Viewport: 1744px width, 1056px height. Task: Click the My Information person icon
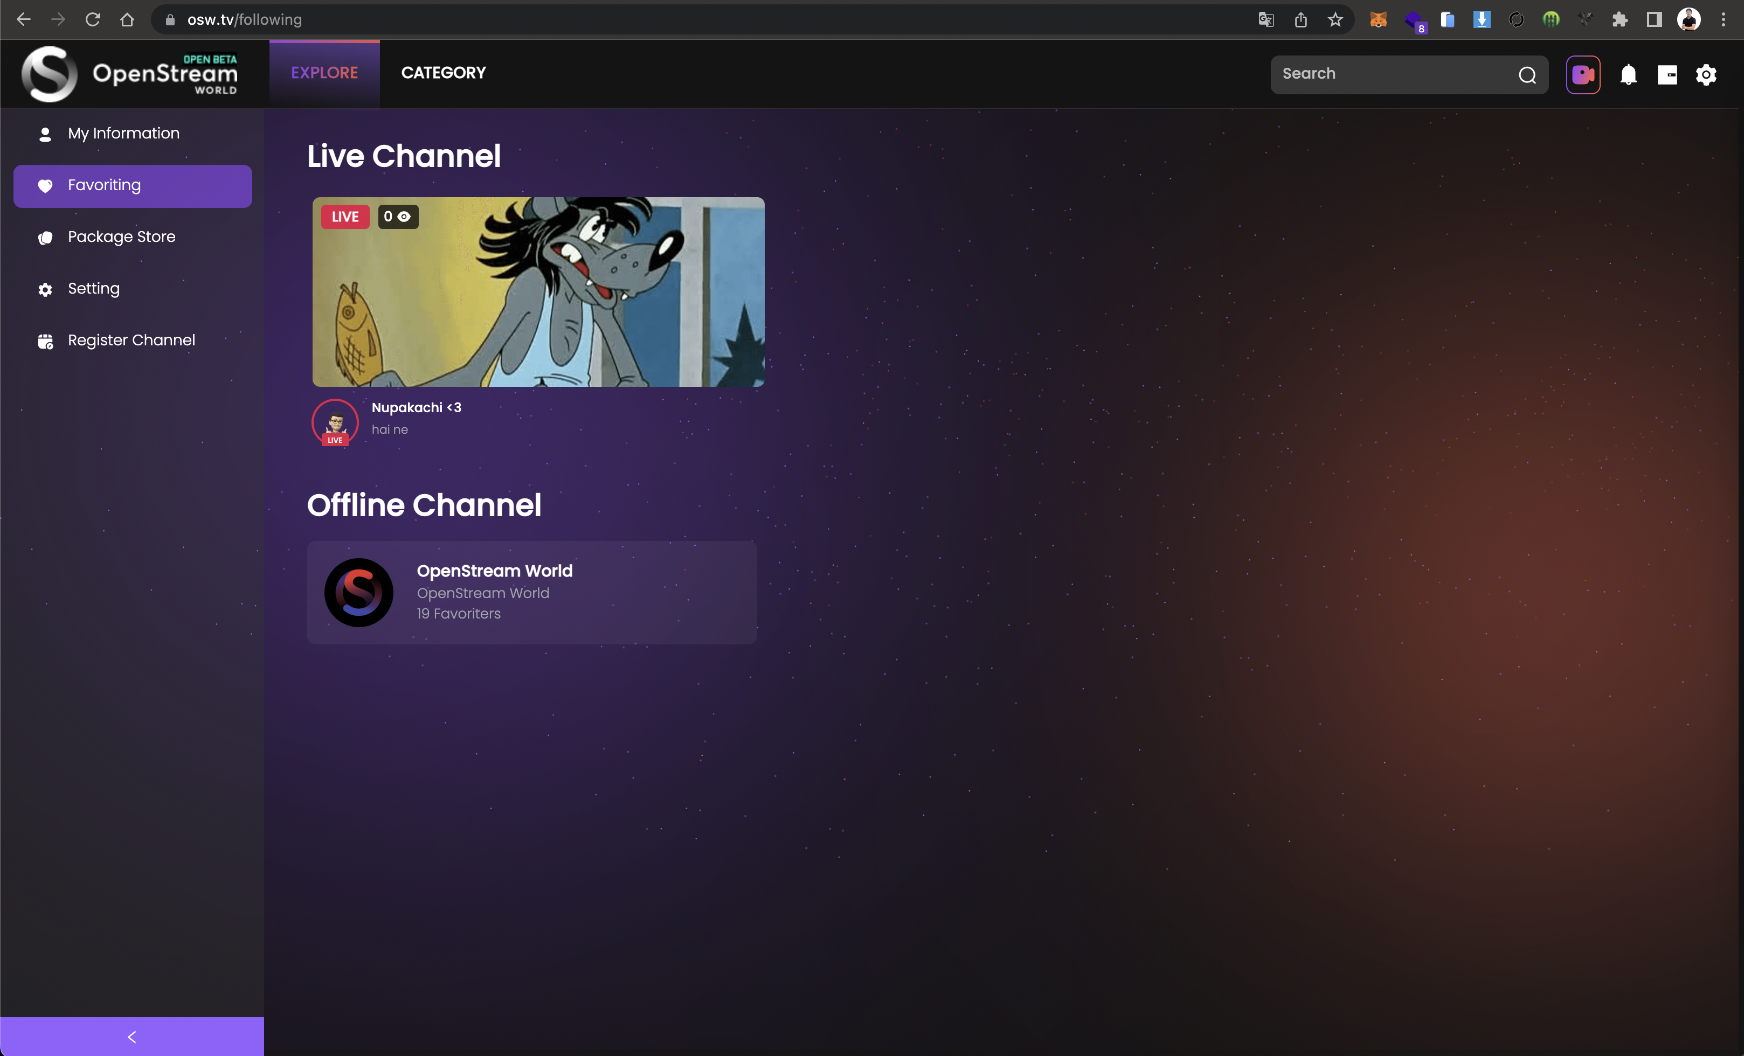click(x=45, y=134)
